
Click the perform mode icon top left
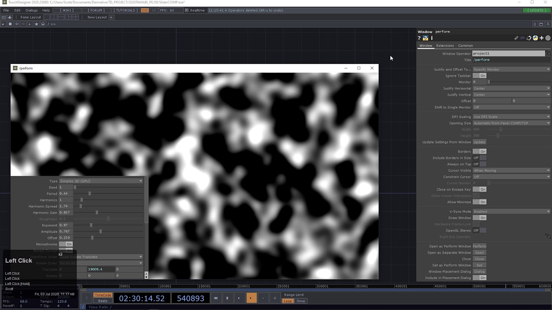point(3,17)
